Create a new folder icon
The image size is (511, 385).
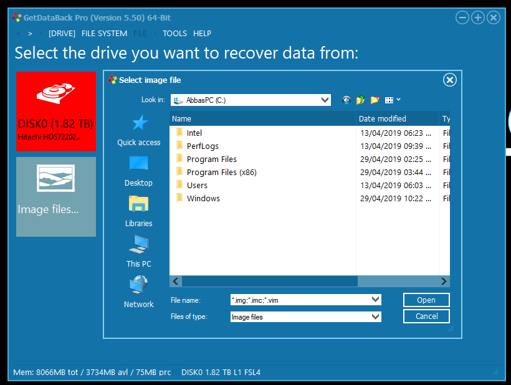(375, 100)
